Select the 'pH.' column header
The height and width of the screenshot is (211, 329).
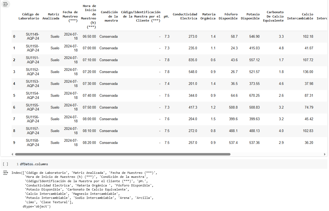click(x=167, y=16)
